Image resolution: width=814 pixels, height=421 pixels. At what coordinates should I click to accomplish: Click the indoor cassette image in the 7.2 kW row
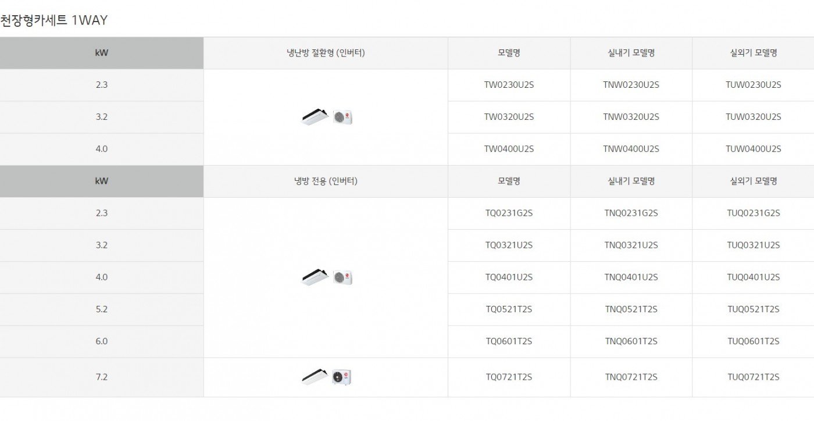[315, 377]
